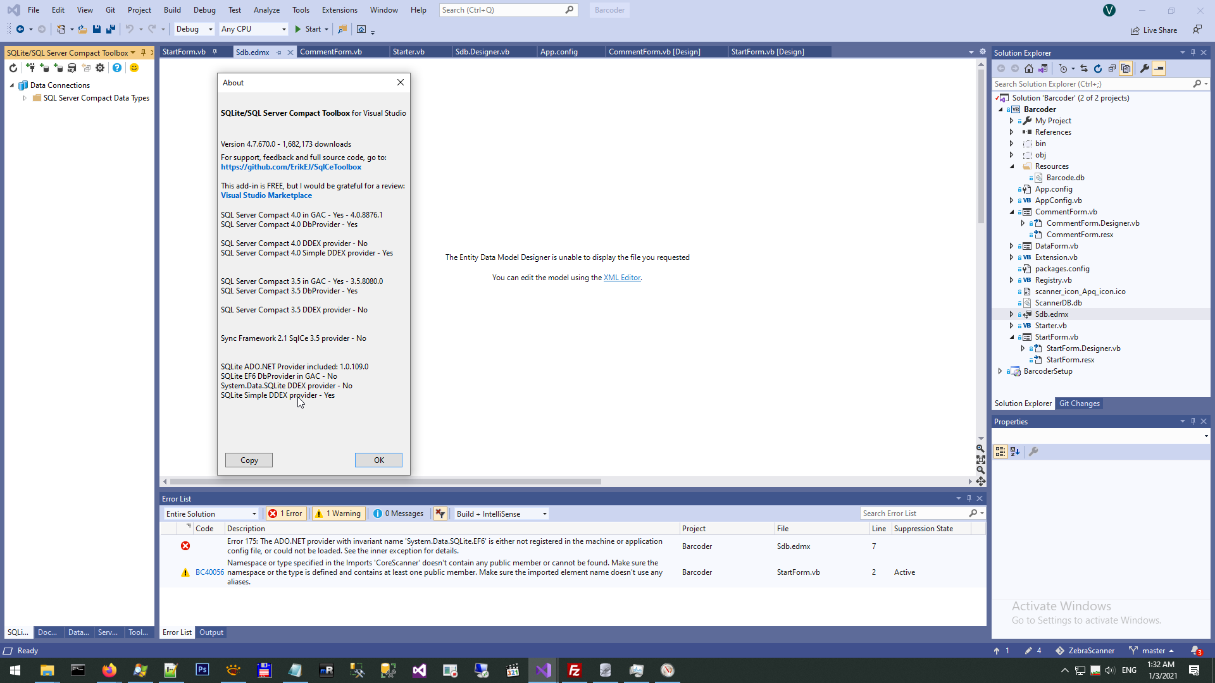Open the Properties wrench in Solution Explorer

(1144, 68)
